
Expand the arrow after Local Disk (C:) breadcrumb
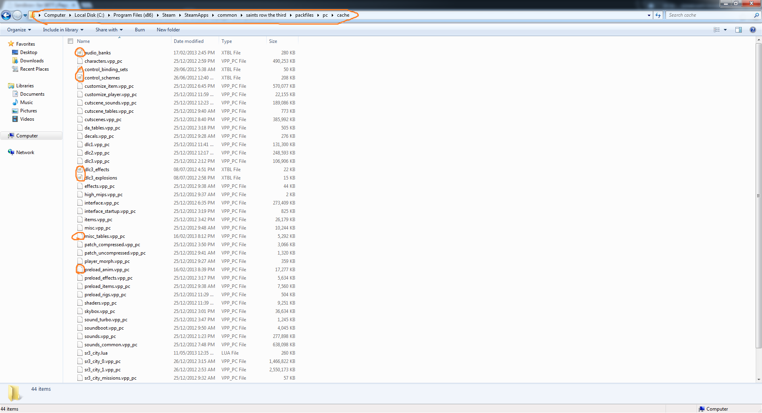click(109, 15)
